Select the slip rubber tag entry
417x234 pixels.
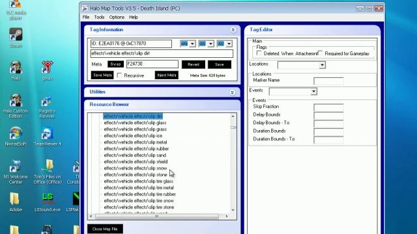[136, 149]
